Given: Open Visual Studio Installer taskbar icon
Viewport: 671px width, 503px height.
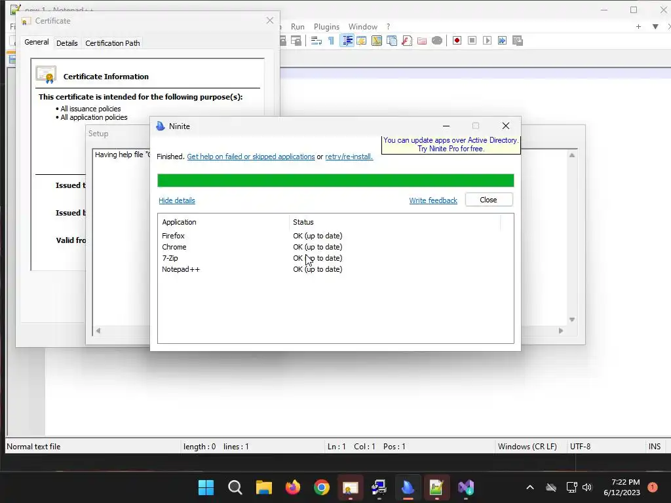Looking at the screenshot, I should click(466, 487).
